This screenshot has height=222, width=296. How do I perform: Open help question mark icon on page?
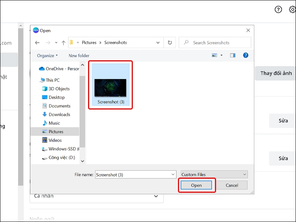pos(278,10)
